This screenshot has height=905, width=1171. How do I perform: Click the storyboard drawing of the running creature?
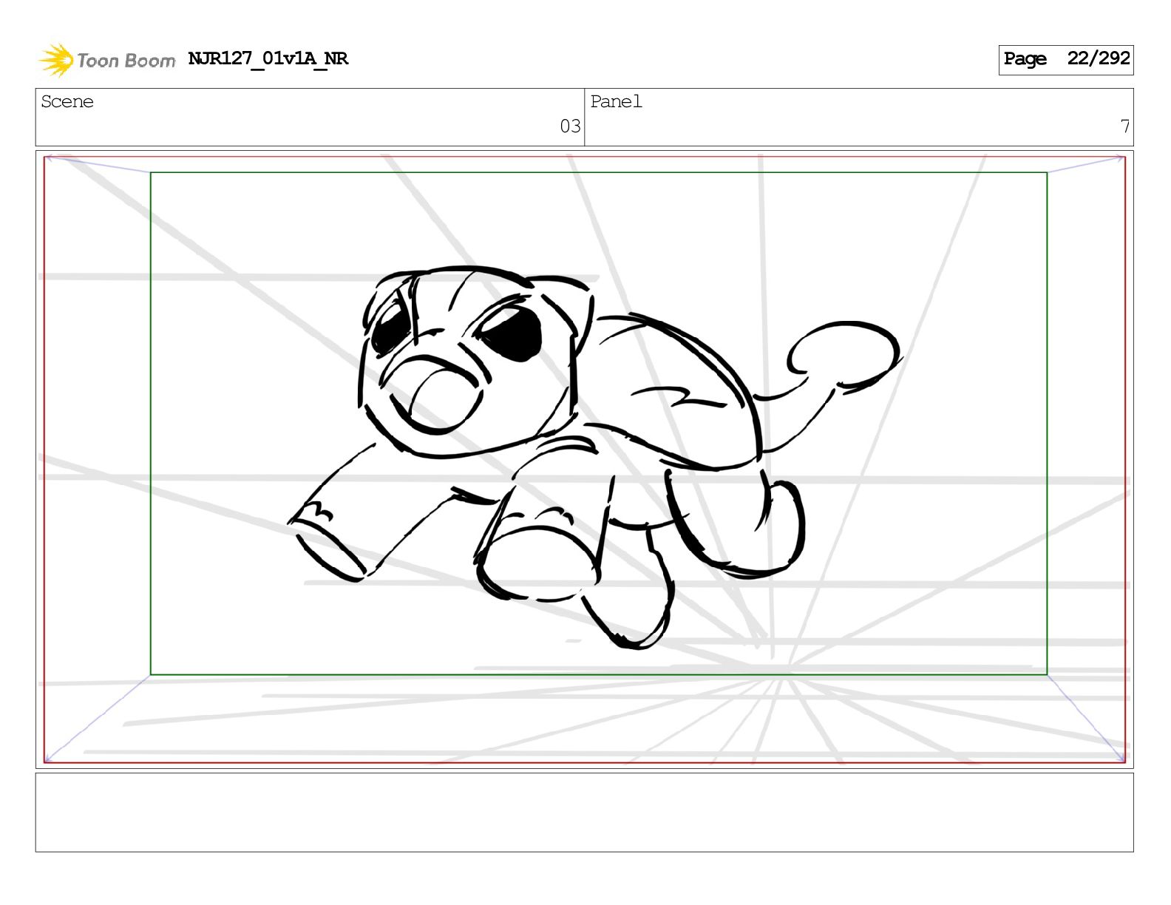point(594,457)
